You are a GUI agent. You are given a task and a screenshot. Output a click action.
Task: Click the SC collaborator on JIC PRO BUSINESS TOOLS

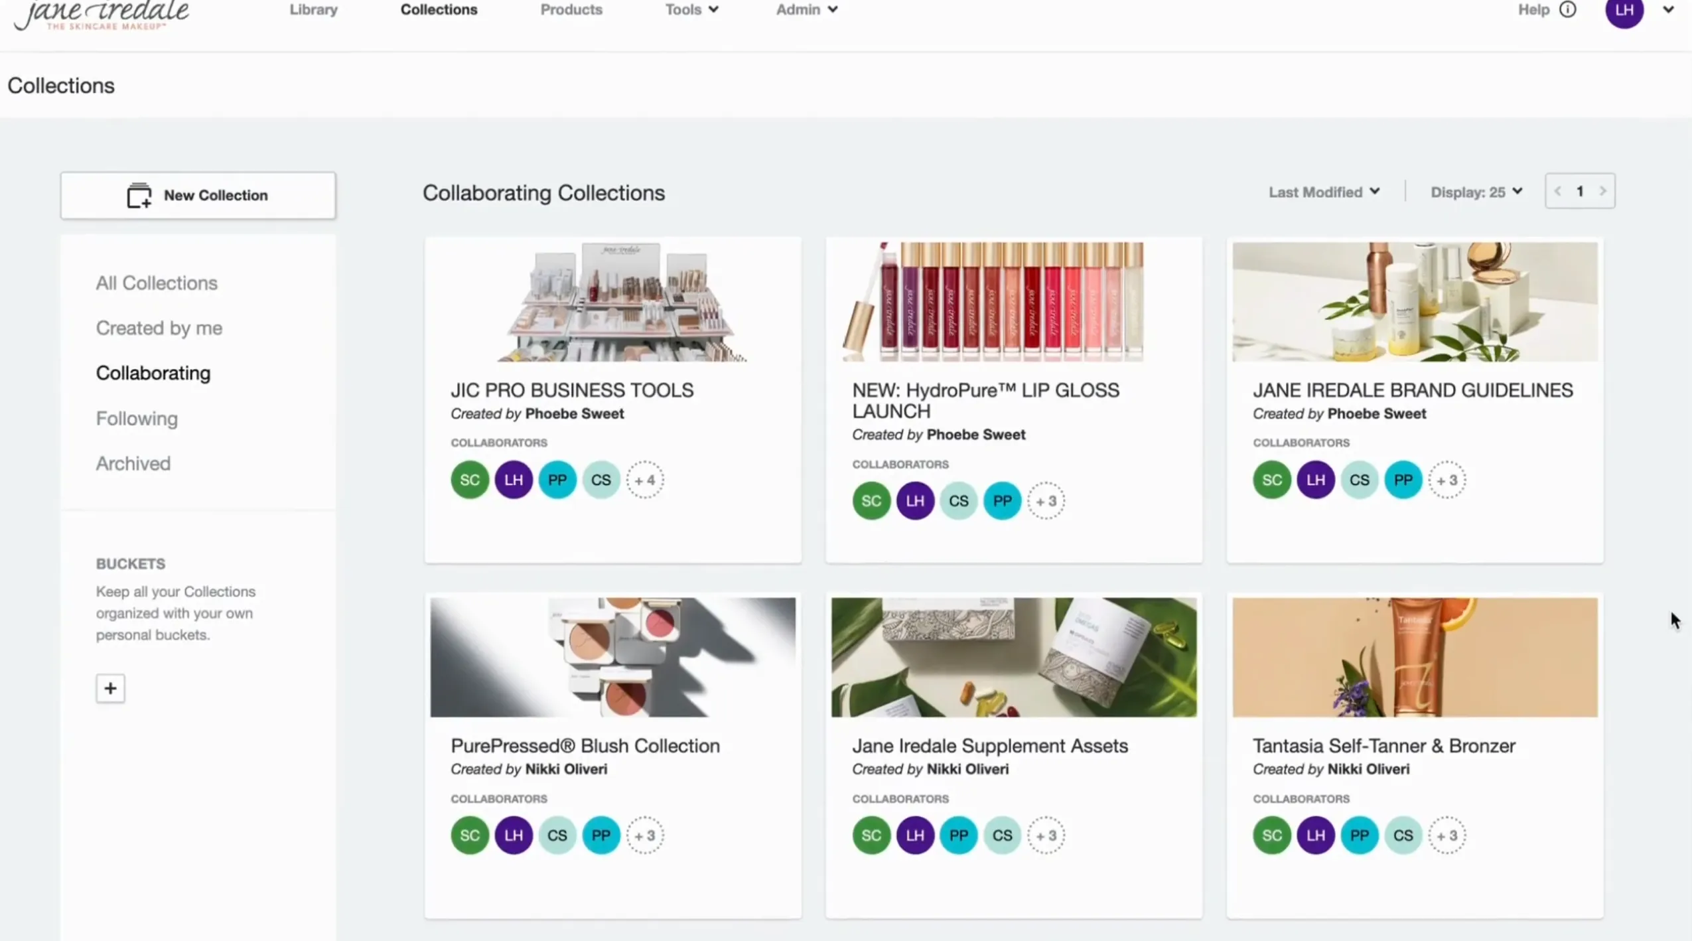[x=470, y=480]
